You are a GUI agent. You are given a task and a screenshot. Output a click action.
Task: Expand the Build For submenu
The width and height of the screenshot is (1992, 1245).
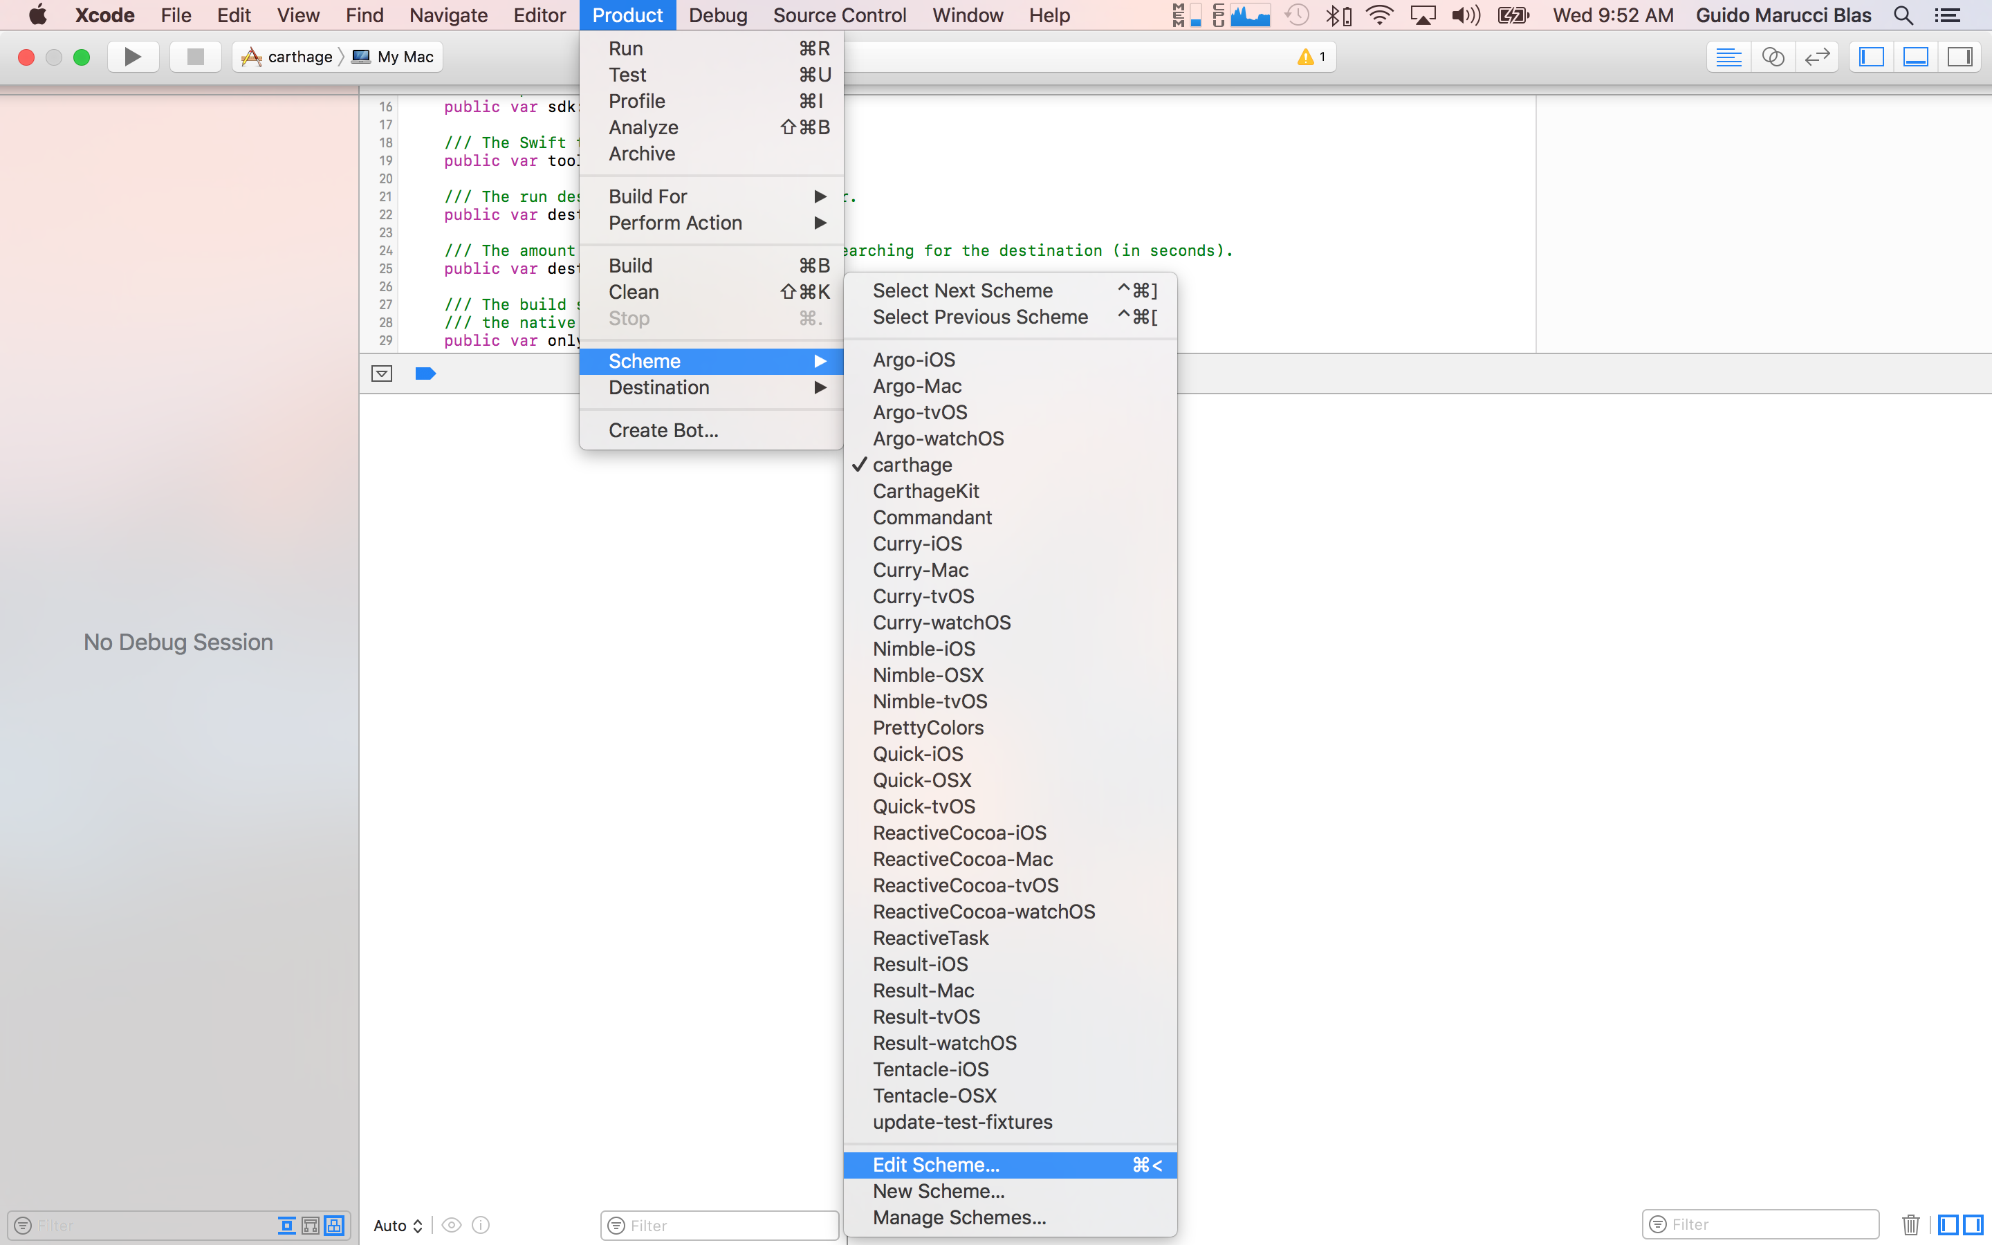711,197
